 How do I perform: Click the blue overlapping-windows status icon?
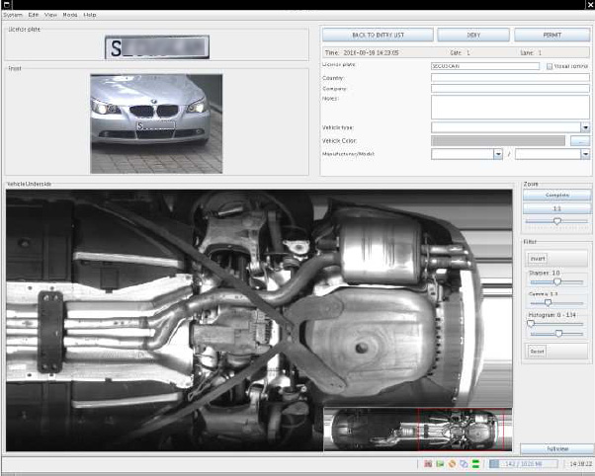(x=464, y=463)
